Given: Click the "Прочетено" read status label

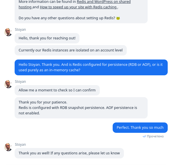Looking at the screenshot, I should 155,137.
